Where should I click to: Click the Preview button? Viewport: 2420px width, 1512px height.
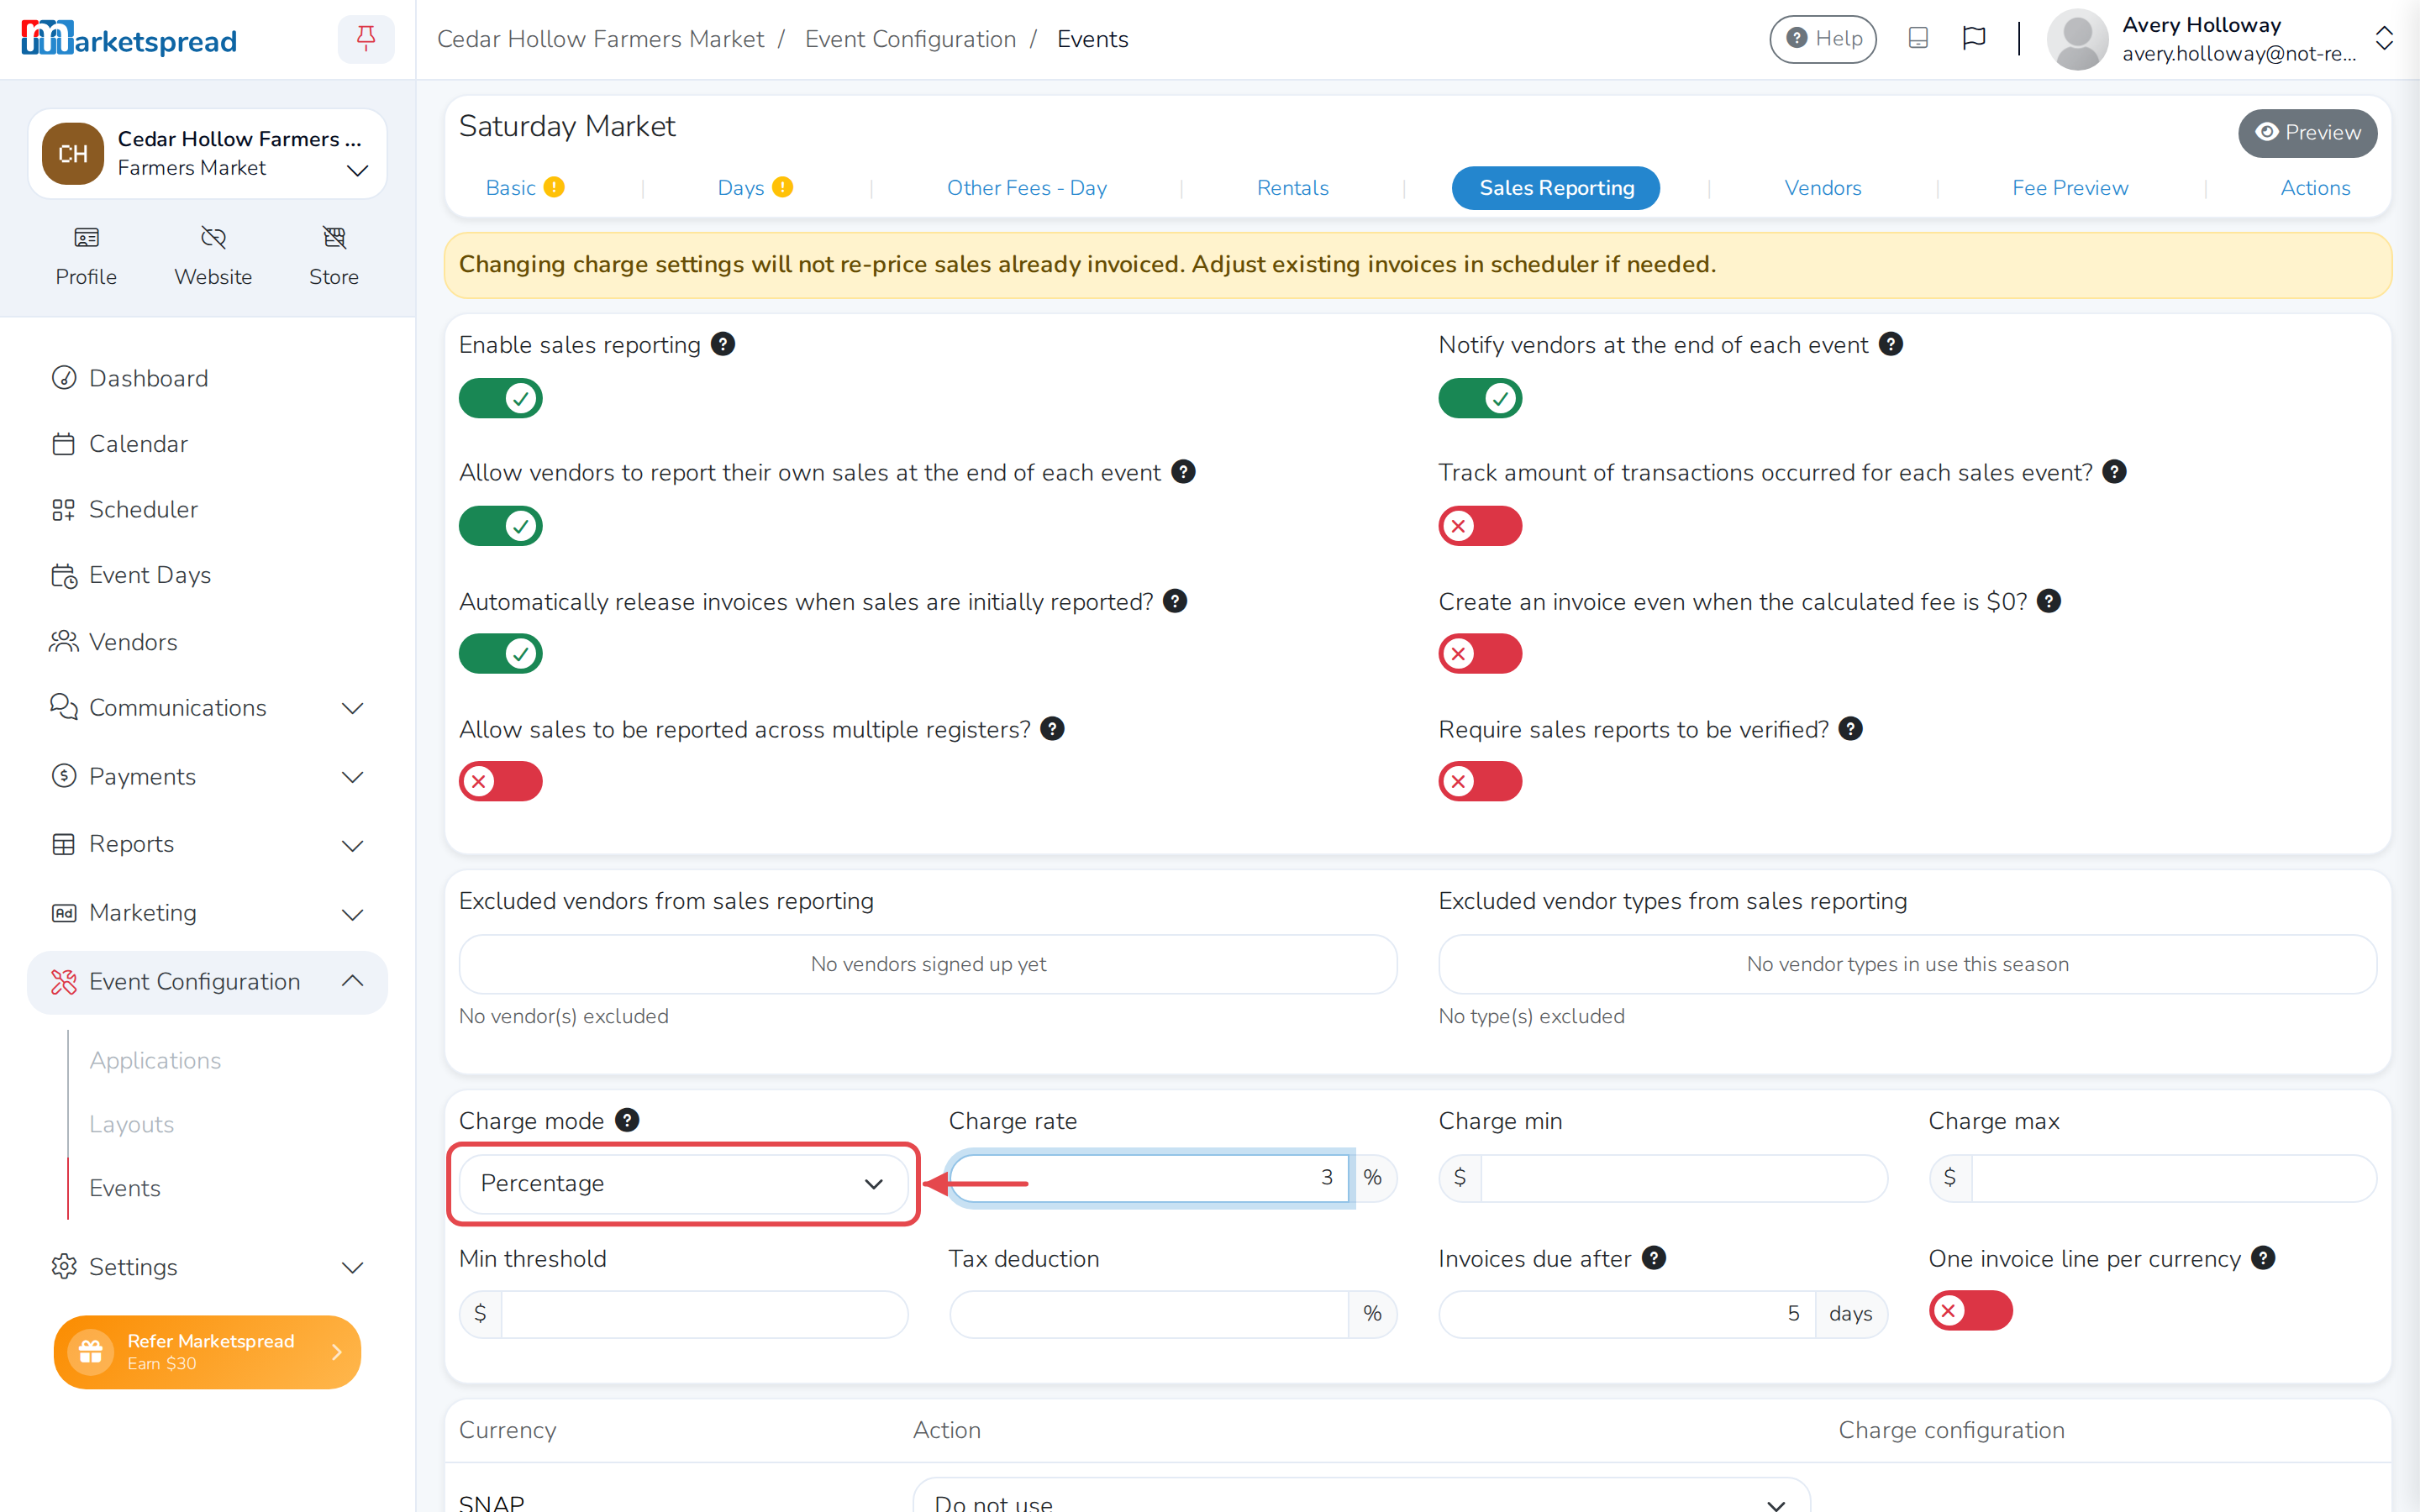click(x=2307, y=133)
